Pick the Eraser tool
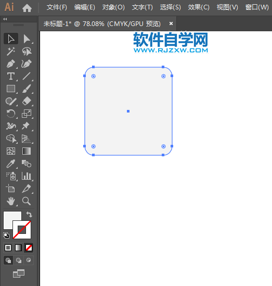This screenshot has width=272, height=286. pyautogui.click(x=27, y=101)
